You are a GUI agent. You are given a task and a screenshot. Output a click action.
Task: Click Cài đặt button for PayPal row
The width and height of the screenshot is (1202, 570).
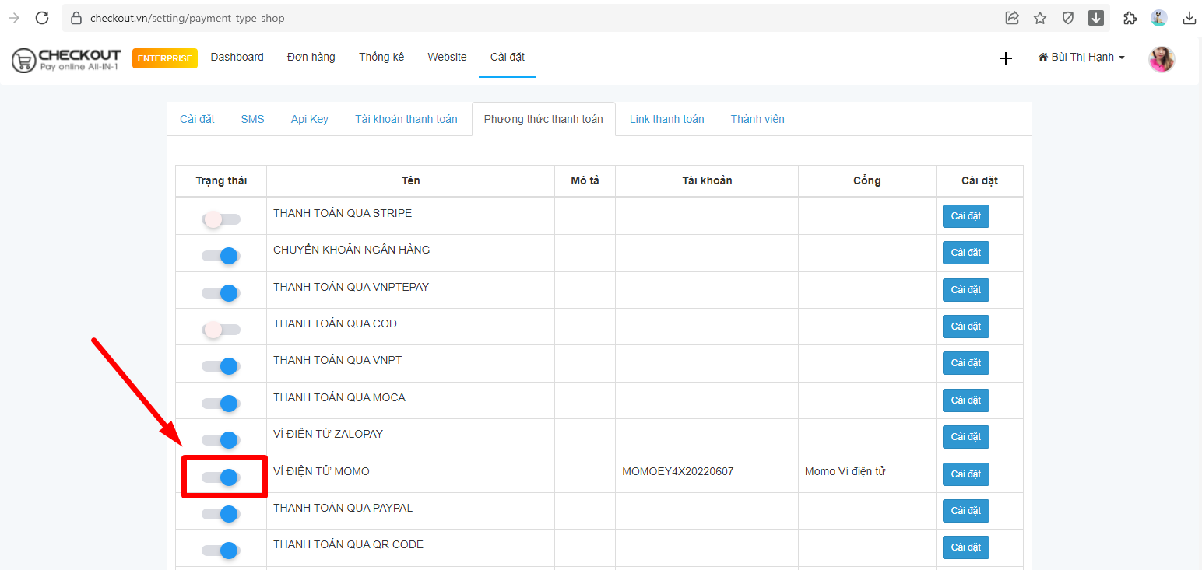(966, 511)
